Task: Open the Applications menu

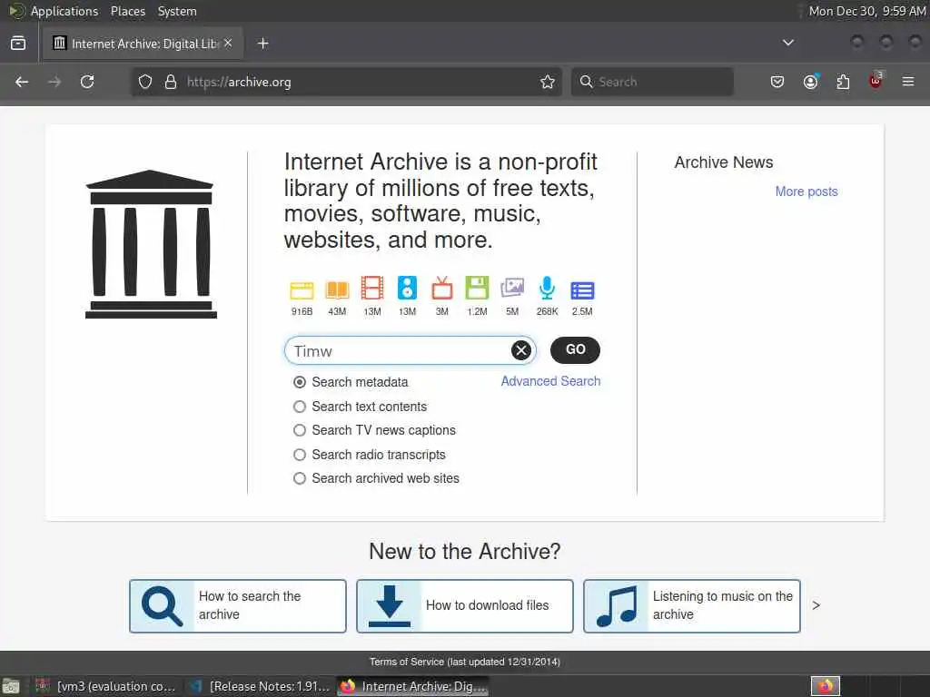Action: 64,11
